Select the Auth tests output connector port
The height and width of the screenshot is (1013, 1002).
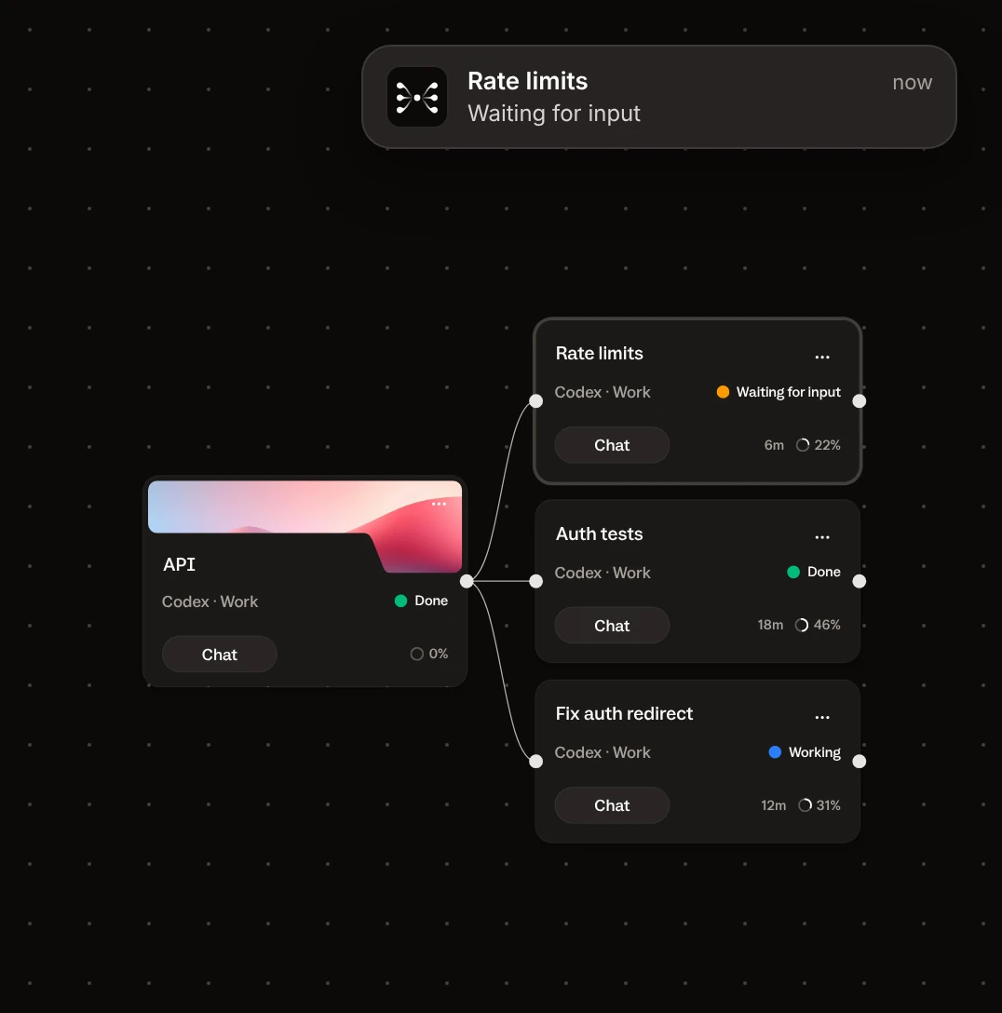pos(860,581)
